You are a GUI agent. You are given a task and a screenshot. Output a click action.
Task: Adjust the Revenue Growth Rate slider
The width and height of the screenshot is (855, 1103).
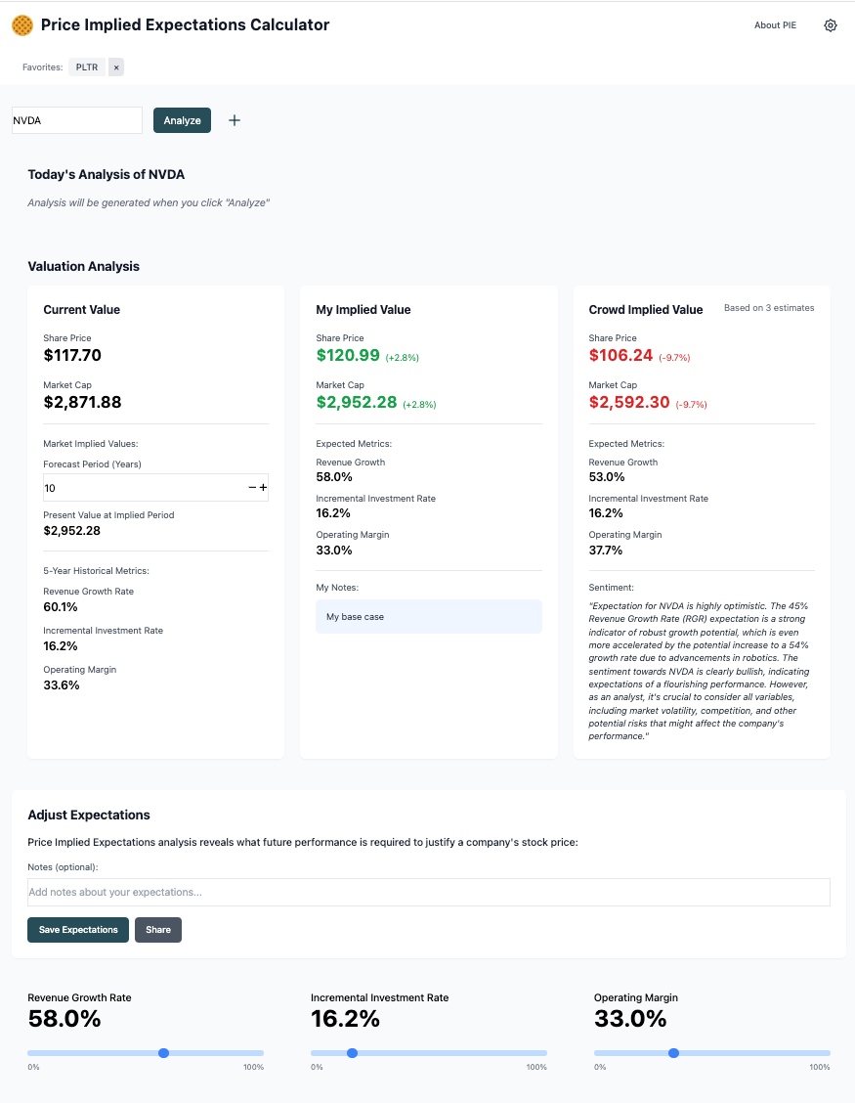(x=146, y=1053)
